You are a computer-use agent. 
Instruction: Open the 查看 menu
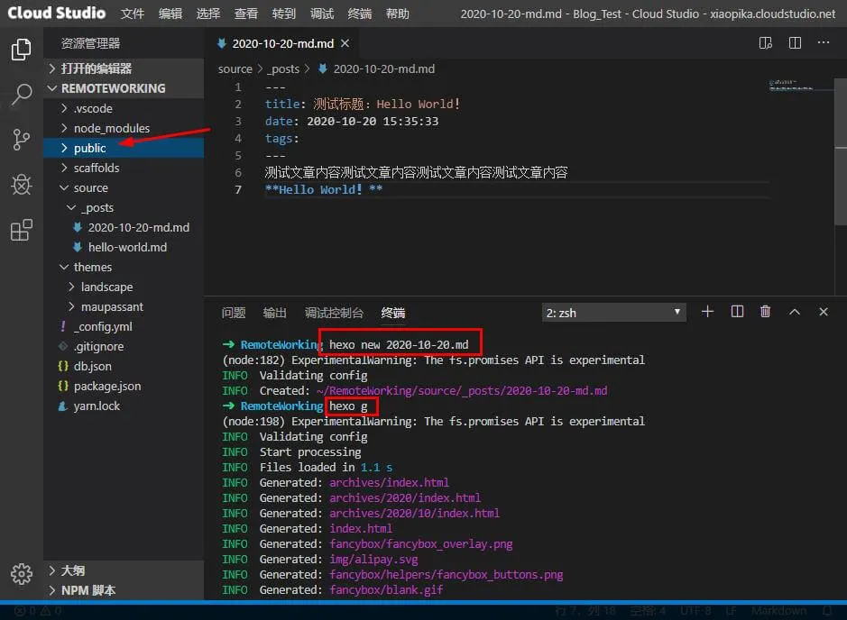pyautogui.click(x=245, y=14)
